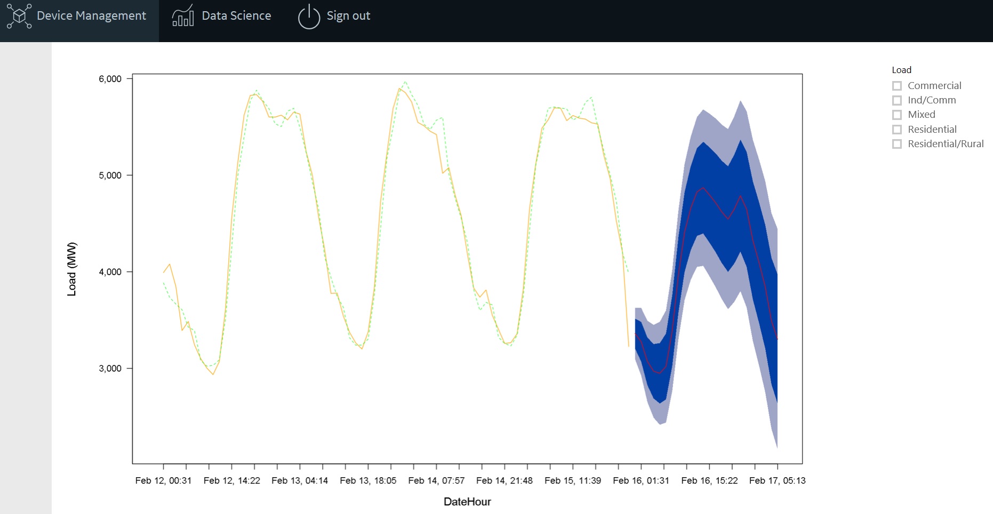The image size is (993, 514).
Task: Open the Device Management tab
Action: coord(79,21)
